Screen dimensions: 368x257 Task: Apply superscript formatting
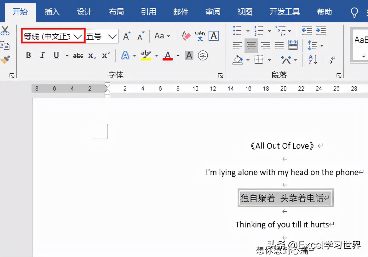(106, 55)
